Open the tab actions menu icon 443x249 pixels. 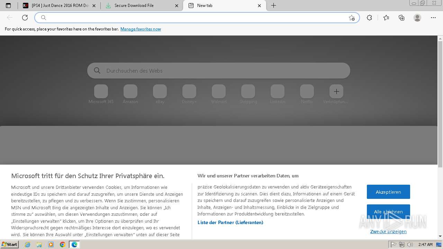[8, 6]
